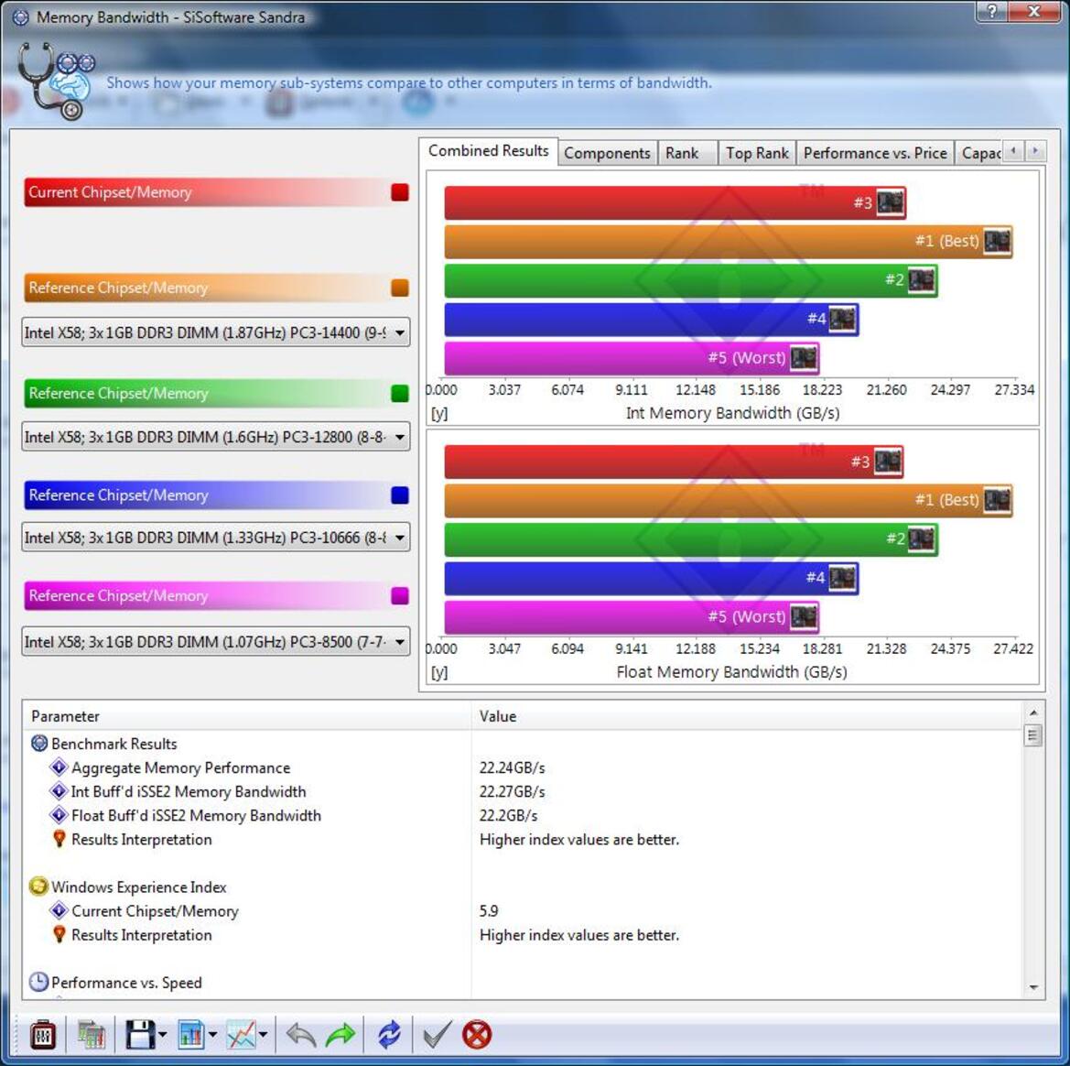The image size is (1070, 1066).
Task: Click the motherboard icon on Float #2 green bar
Action: point(922,538)
